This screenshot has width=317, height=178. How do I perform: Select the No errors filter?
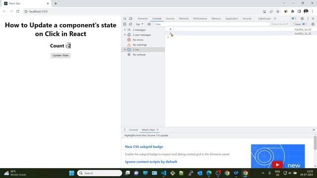pos(138,40)
